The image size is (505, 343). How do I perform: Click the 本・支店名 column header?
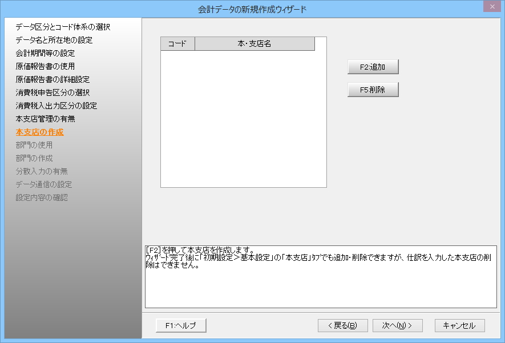(x=254, y=44)
